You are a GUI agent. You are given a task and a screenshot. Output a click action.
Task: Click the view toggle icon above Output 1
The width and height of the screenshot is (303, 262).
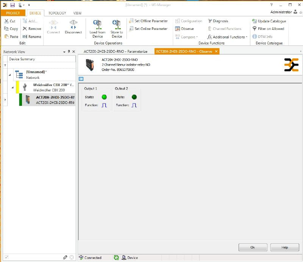pos(81,79)
